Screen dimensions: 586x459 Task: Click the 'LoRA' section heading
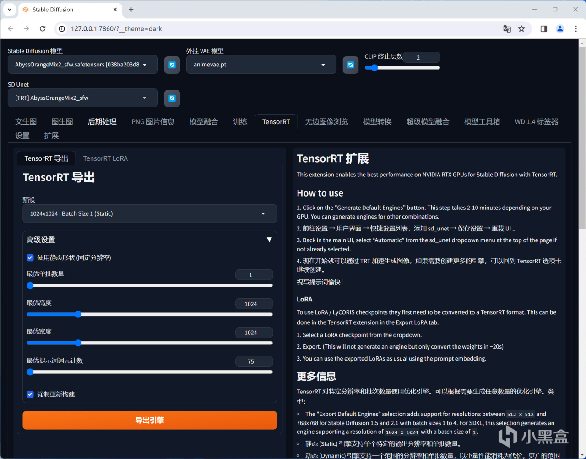click(x=304, y=299)
